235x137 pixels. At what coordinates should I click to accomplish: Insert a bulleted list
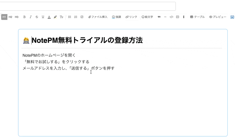point(70,17)
